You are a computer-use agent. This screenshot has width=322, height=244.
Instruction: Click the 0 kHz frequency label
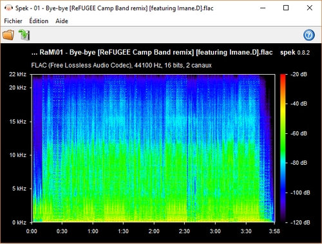(19, 222)
